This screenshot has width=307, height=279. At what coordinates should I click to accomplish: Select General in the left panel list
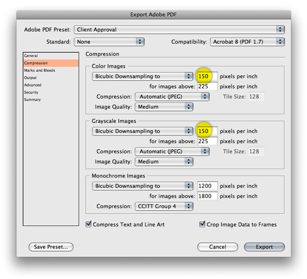click(51, 56)
